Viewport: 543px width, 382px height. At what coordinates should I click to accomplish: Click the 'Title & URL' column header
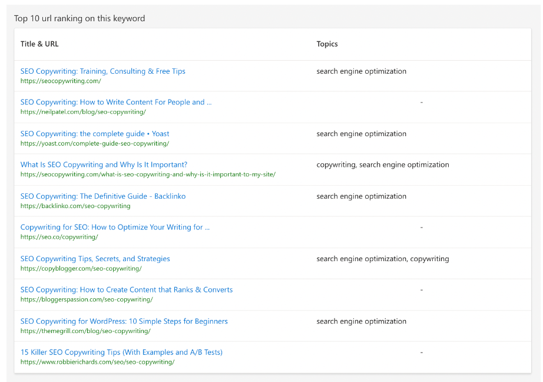coord(39,44)
